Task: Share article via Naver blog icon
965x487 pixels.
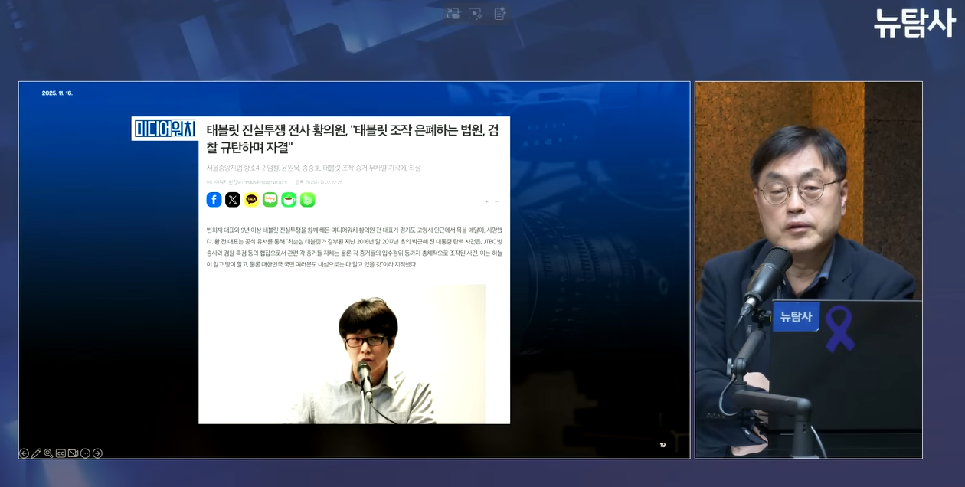Action: 270,200
